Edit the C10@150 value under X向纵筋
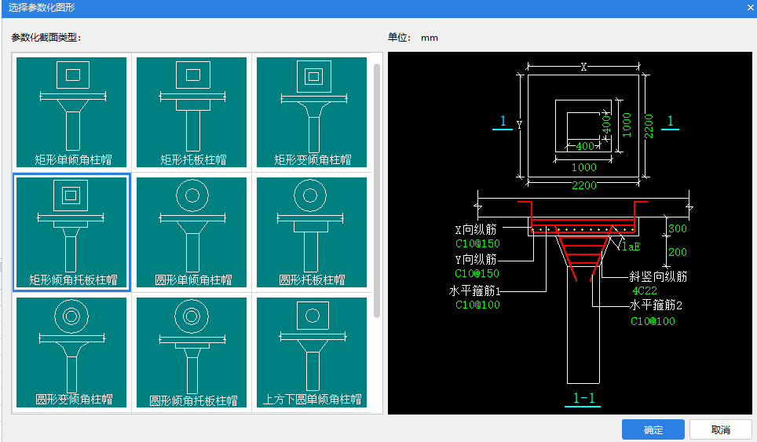The height and width of the screenshot is (442, 757). [477, 243]
